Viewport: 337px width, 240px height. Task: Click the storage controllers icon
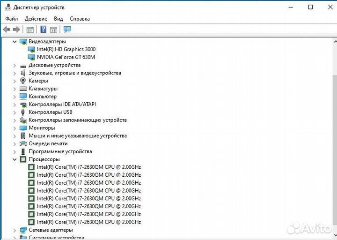point(23,120)
